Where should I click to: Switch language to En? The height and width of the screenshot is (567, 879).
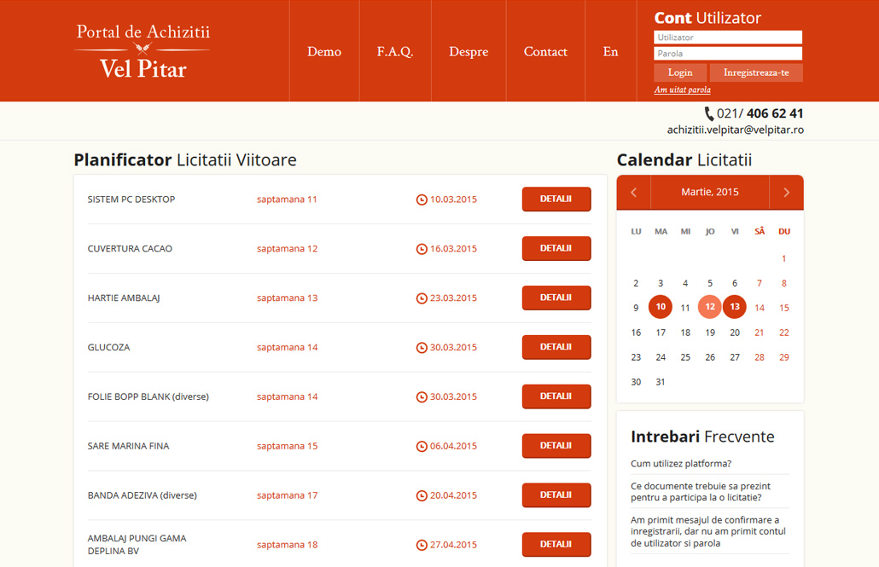tap(610, 51)
